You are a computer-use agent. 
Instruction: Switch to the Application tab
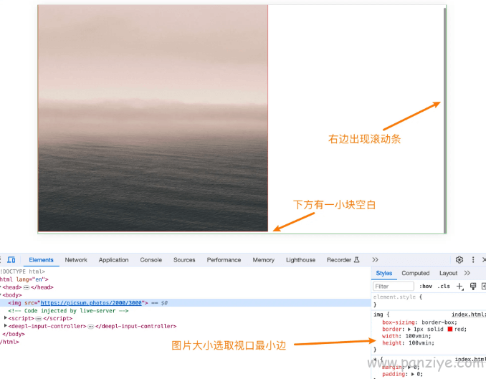[114, 260]
